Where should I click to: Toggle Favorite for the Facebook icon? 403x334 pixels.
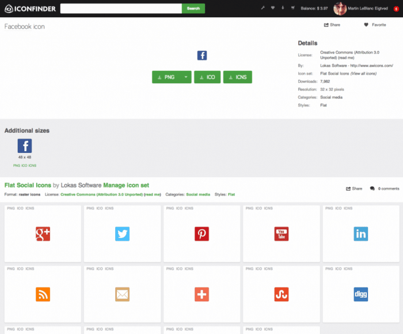(x=375, y=25)
